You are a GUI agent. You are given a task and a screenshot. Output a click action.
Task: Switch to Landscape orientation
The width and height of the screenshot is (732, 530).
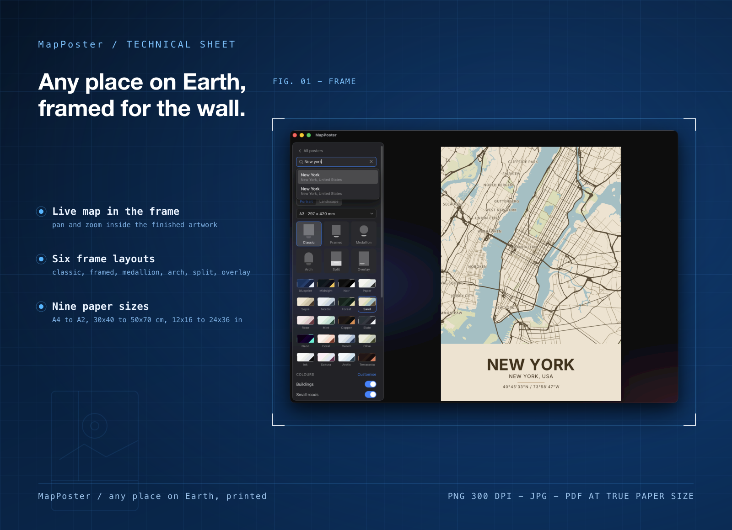click(329, 201)
